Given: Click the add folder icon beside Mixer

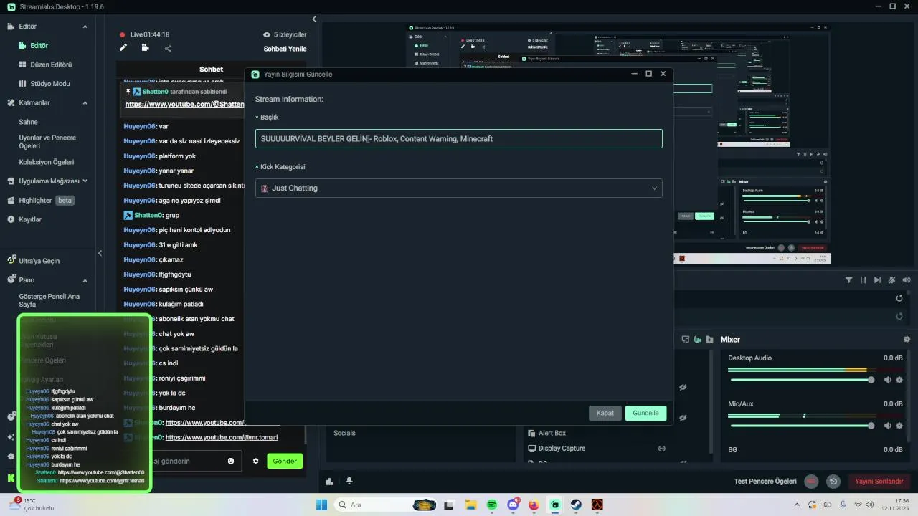Looking at the screenshot, I should [x=709, y=339].
